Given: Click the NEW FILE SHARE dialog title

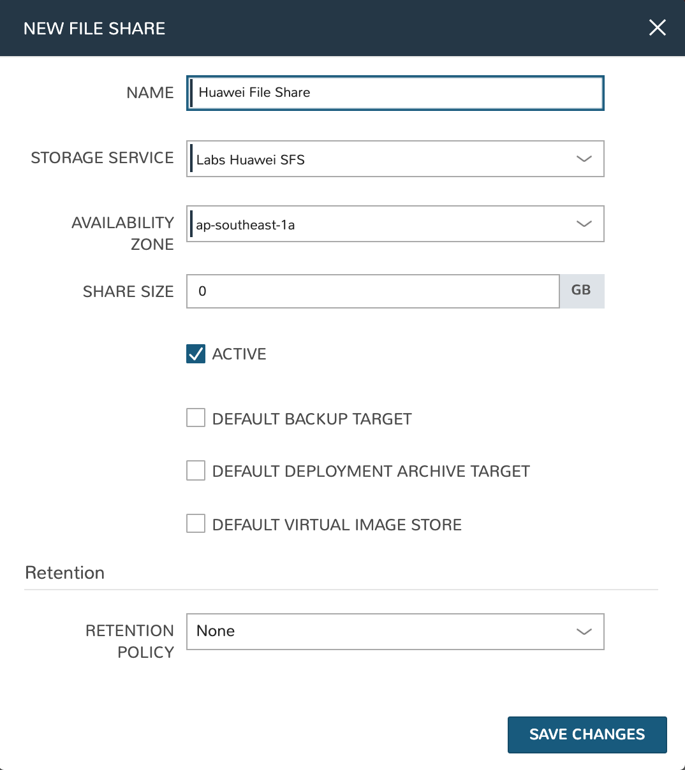Looking at the screenshot, I should pyautogui.click(x=94, y=28).
